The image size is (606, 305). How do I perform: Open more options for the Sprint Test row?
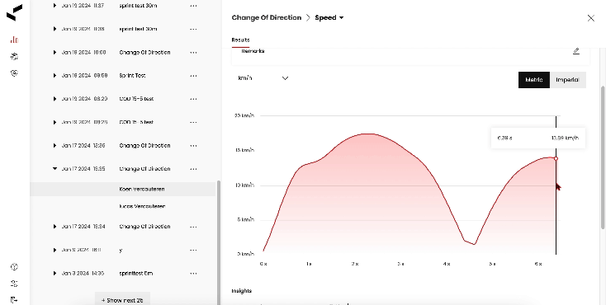click(193, 76)
